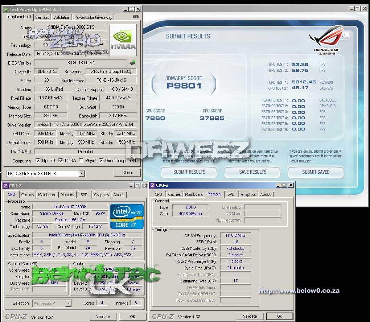
Task: Open the PowerColor Giveaway tab
Action: click(93, 17)
